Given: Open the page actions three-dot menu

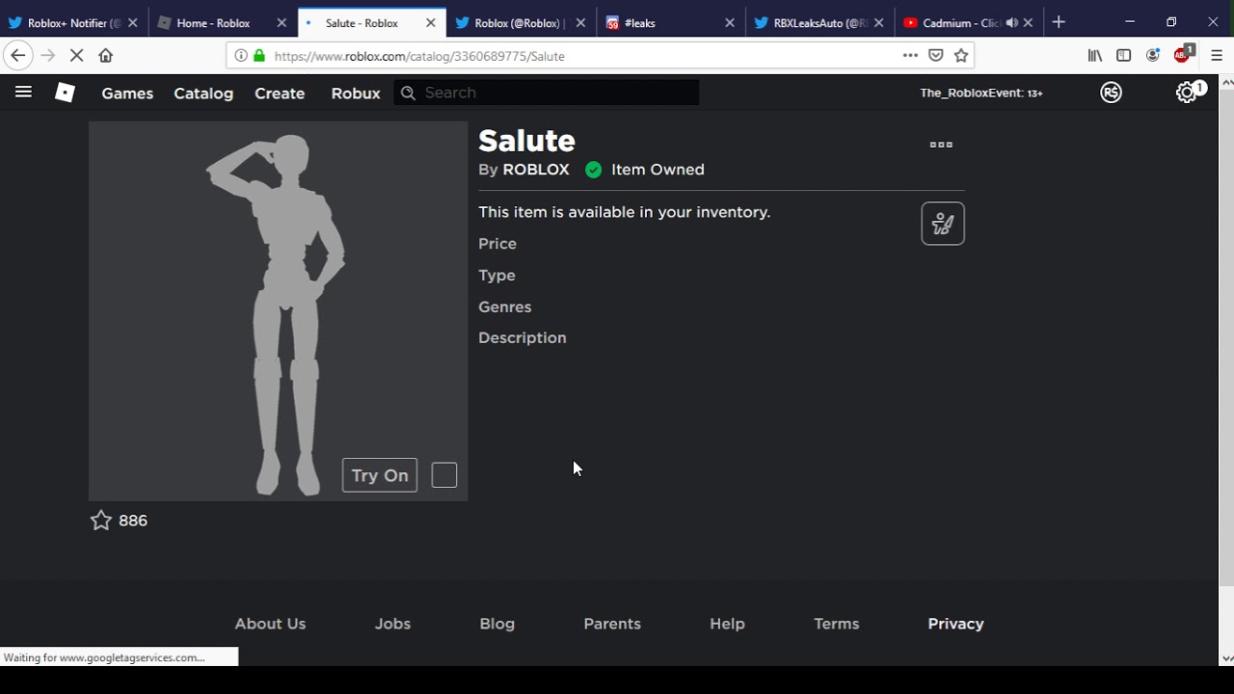Looking at the screenshot, I should click(910, 56).
